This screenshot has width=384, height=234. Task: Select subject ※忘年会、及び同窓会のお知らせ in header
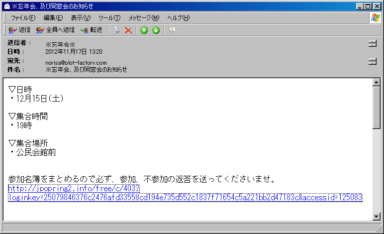[x=86, y=70]
